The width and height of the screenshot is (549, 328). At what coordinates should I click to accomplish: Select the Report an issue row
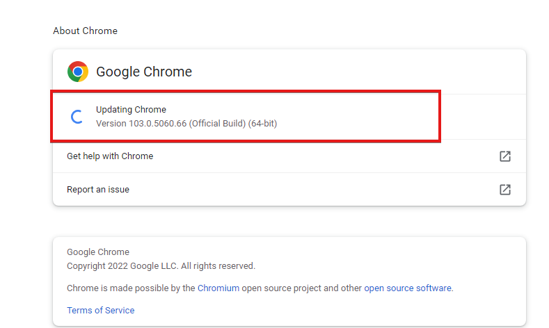pyautogui.click(x=289, y=190)
